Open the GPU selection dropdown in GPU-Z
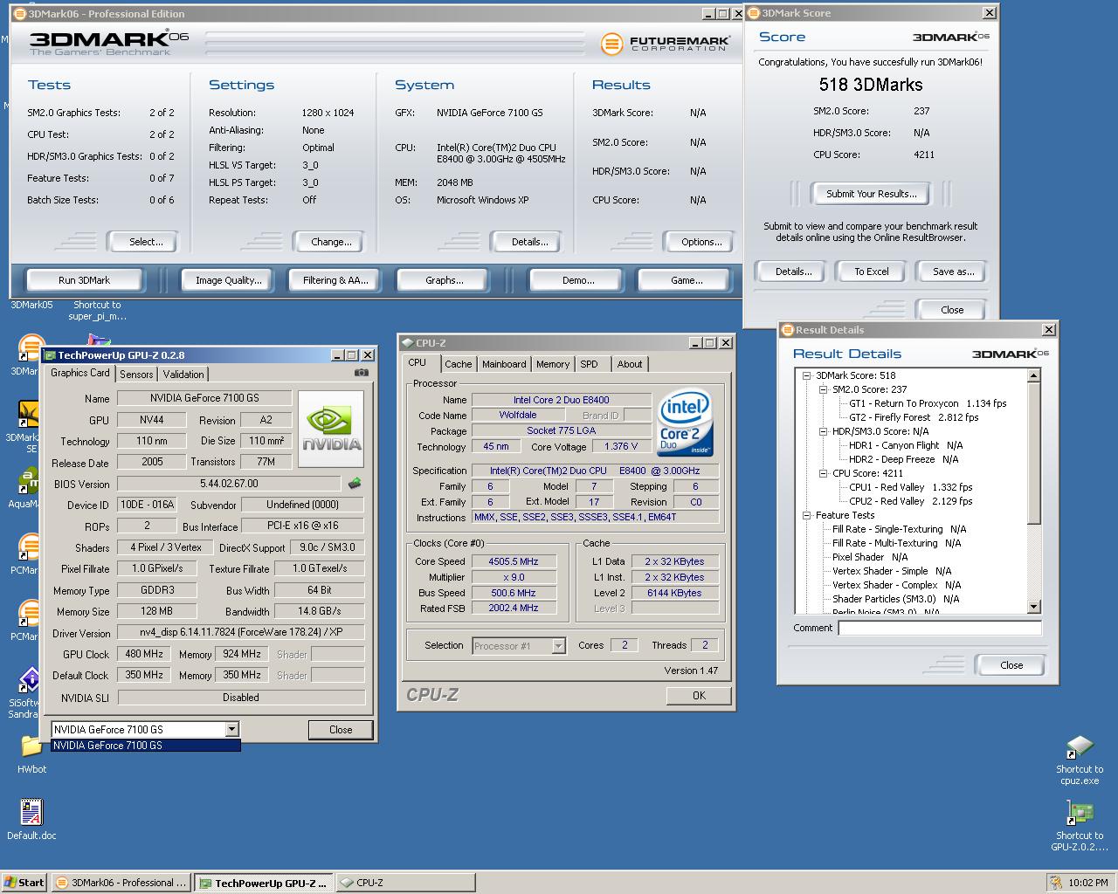The width and height of the screenshot is (1118, 894). click(x=231, y=729)
